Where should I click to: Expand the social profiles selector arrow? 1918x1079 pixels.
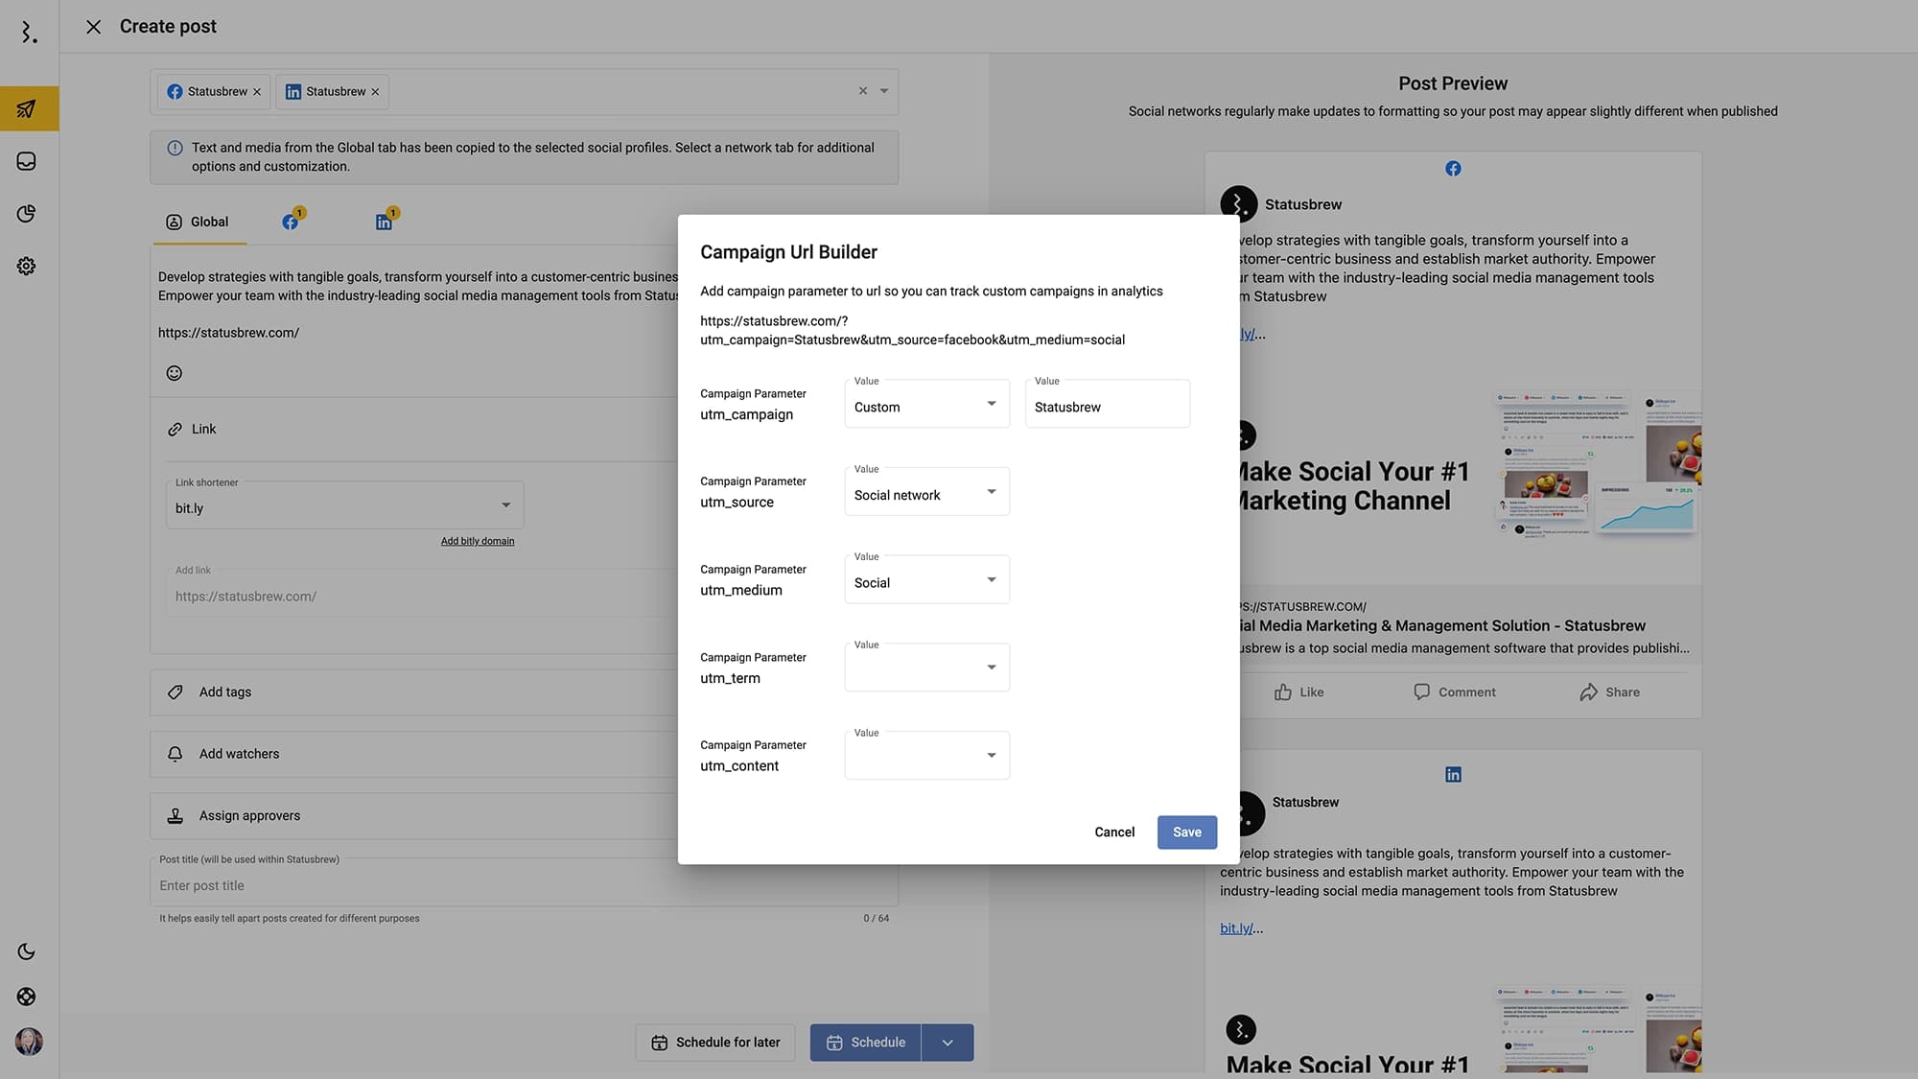tap(884, 91)
